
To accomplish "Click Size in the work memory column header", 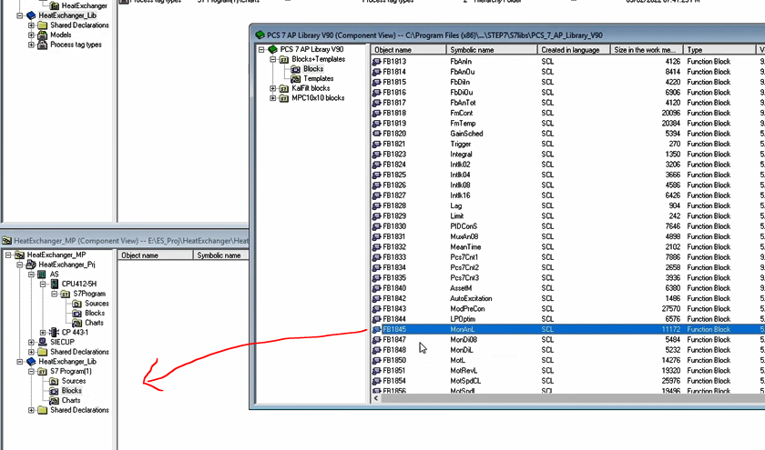I will [x=647, y=50].
